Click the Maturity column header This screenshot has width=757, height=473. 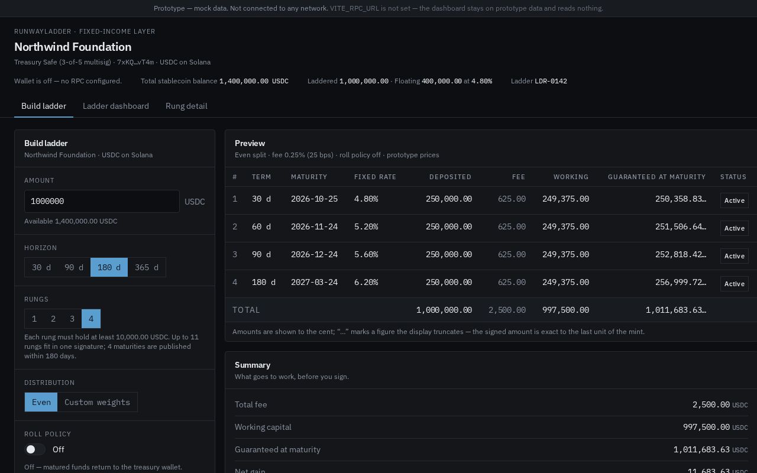point(309,177)
